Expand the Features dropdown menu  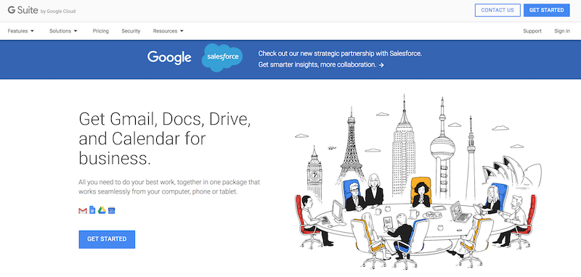click(x=21, y=31)
